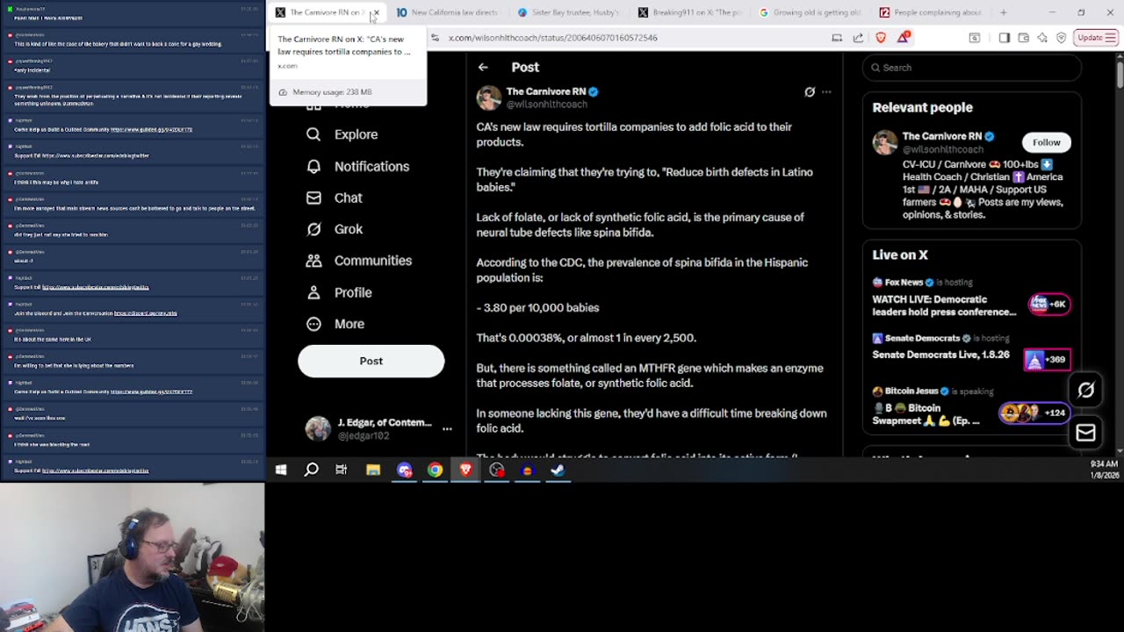Open Senate Democrats Live listing
1124x632 pixels.
[940, 355]
